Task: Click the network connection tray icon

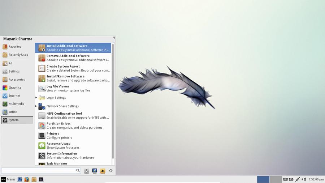Action: click(298, 179)
